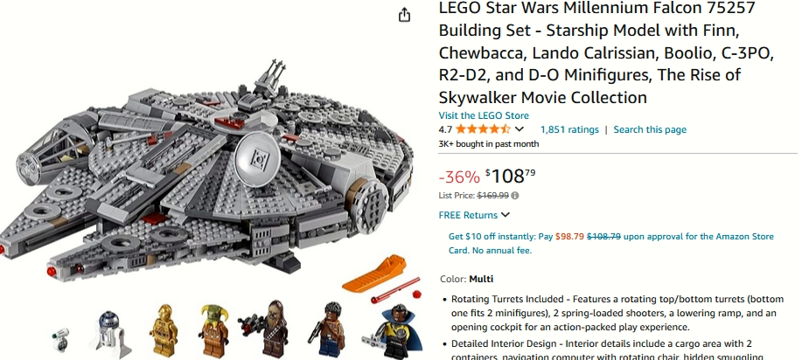
Task: Click the small D-O droid figure
Action: 61,341
